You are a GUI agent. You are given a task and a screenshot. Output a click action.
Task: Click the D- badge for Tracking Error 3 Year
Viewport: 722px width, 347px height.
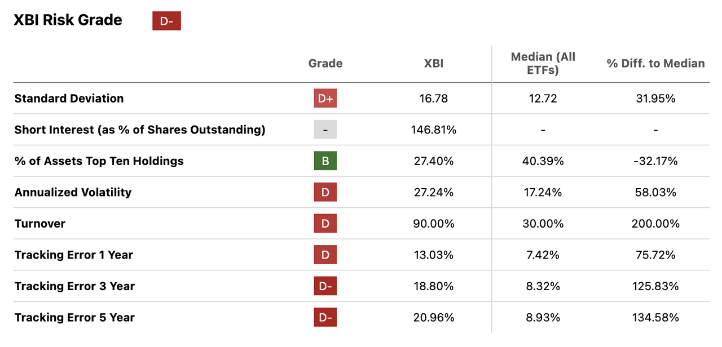(x=325, y=286)
